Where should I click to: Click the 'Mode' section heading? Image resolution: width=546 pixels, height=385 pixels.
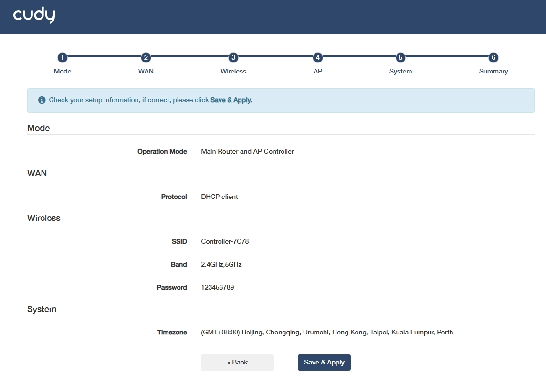(x=38, y=128)
